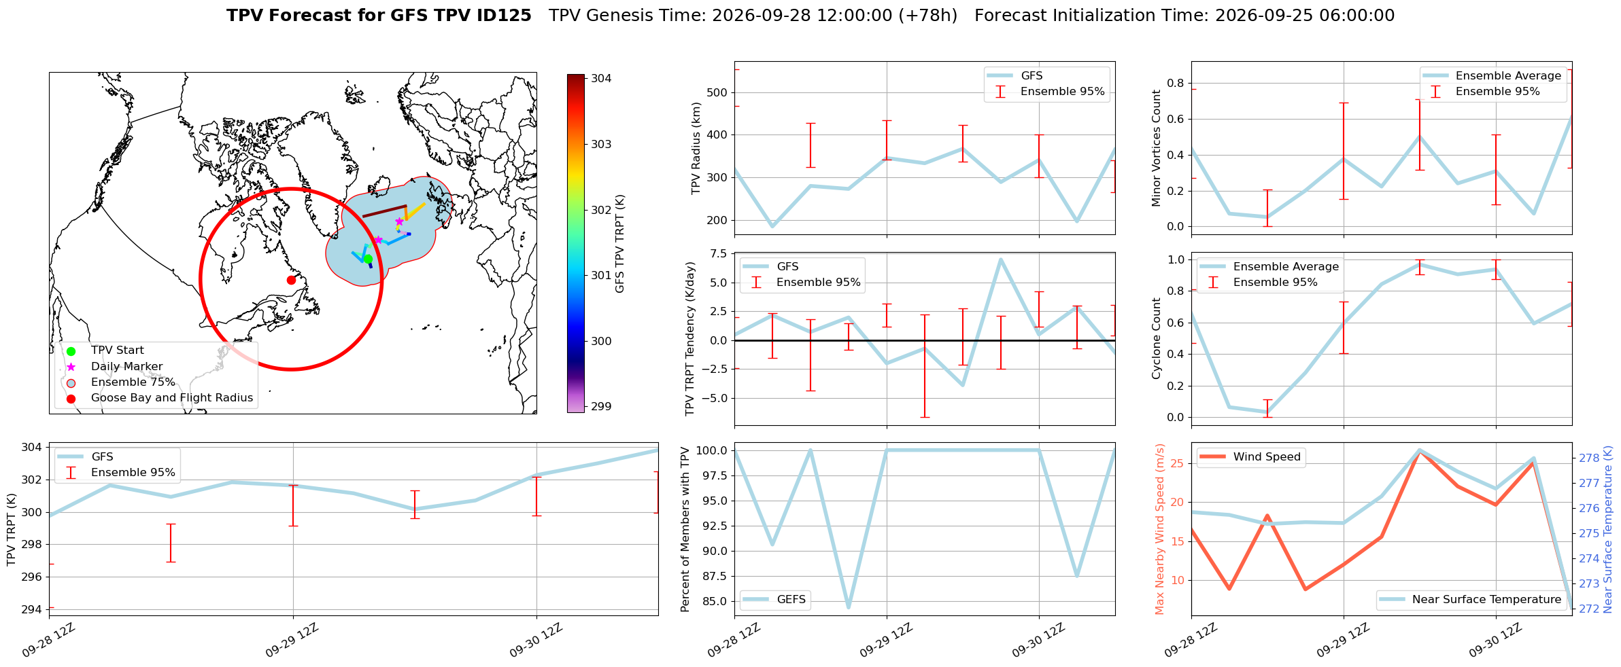Click 'Ensemble Average' legend in Minor Vortices chart

tap(1492, 76)
